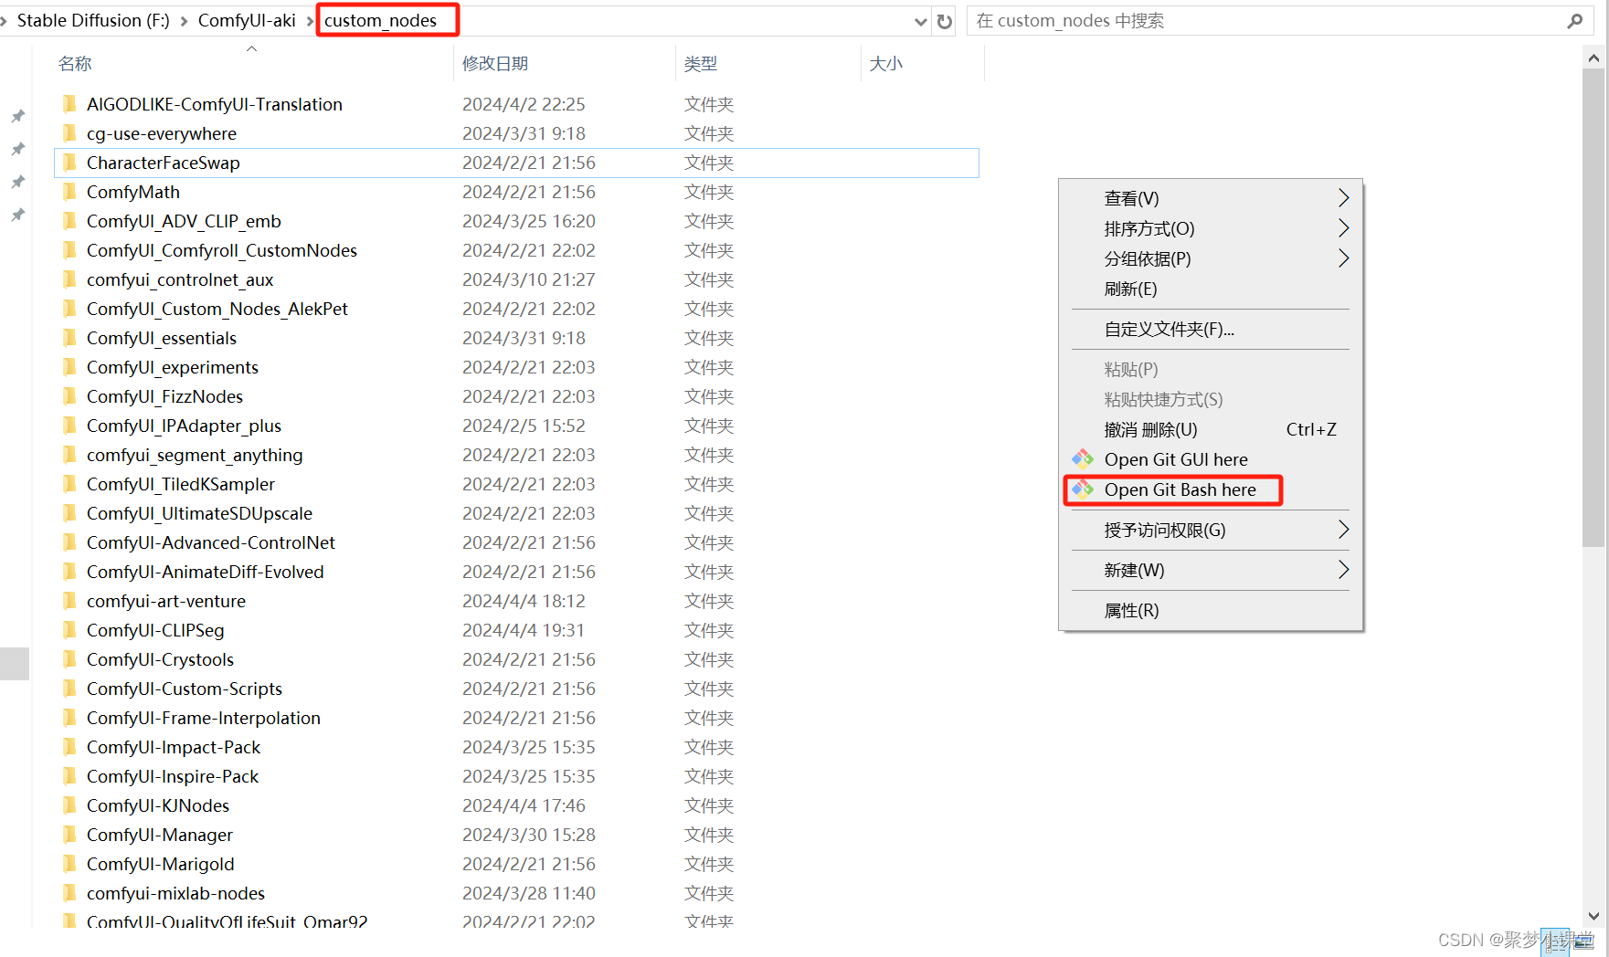Click the folder icon of comfyui_segment_anything
The height and width of the screenshot is (957, 1609).
pos(69,455)
